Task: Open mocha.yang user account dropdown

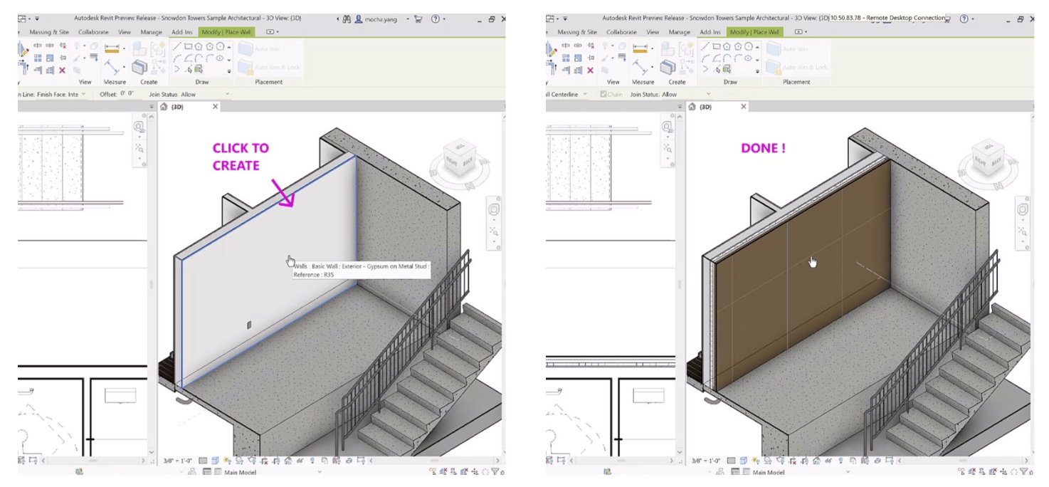Action: point(381,19)
